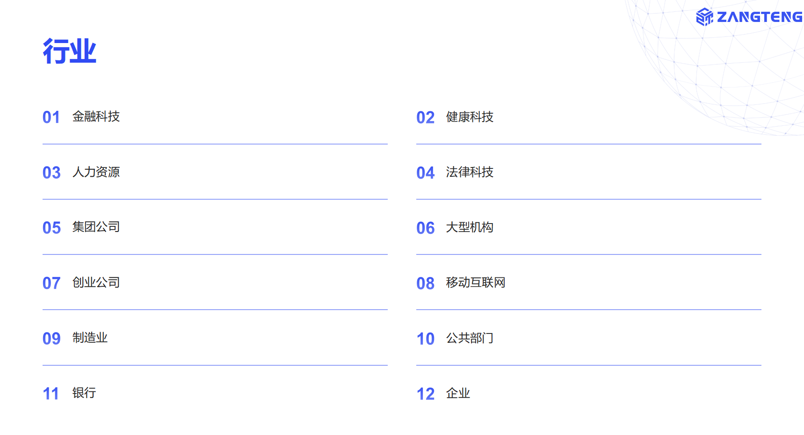Click the ZANGTENG brand name text
Image resolution: width=804 pixels, height=435 pixels.
(759, 17)
